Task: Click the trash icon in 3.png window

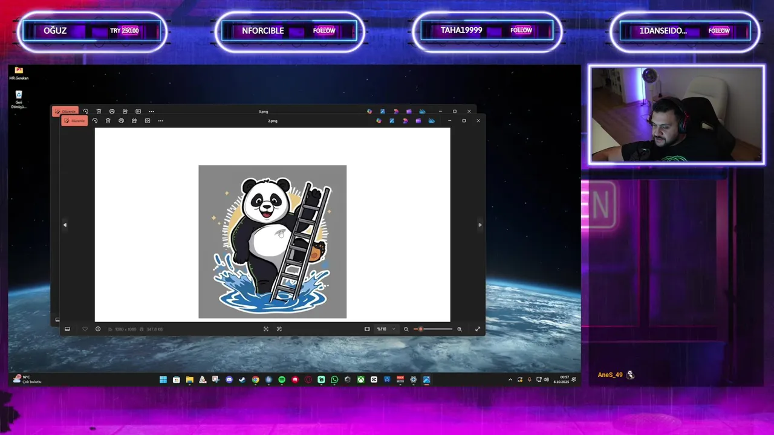Action: [x=99, y=111]
